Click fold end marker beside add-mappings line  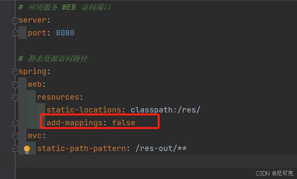click(15, 123)
